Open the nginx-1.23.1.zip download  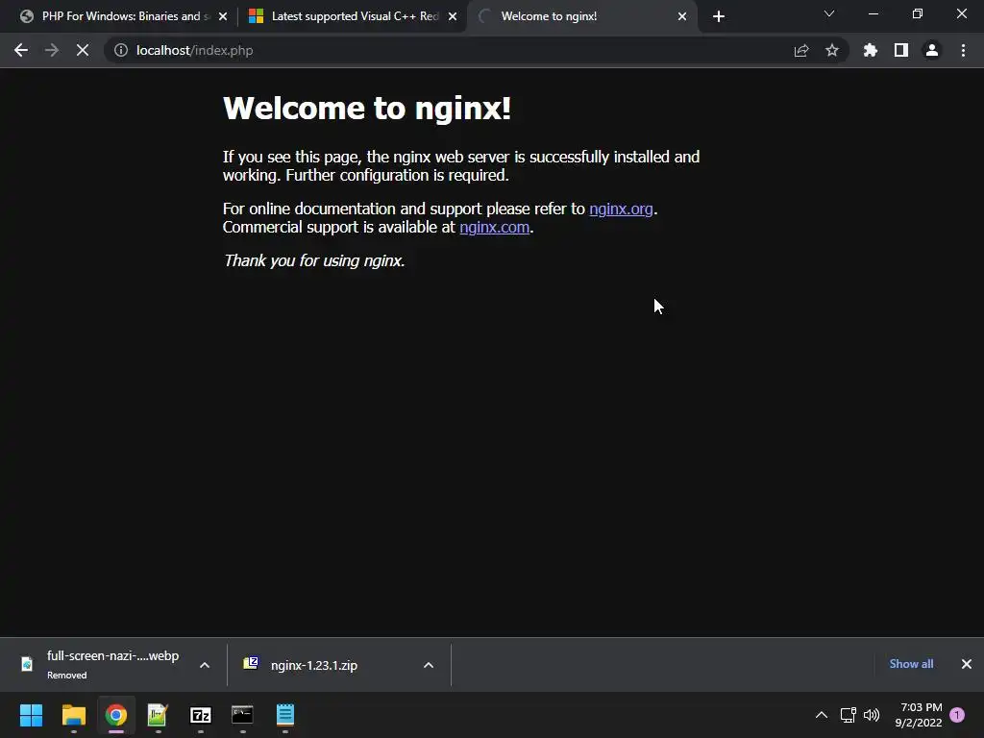[x=314, y=665]
